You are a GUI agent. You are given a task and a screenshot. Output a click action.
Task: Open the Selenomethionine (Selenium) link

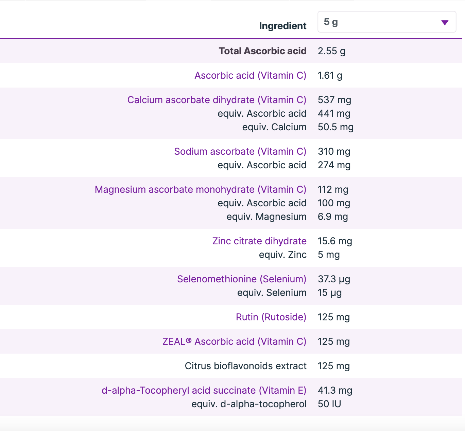pos(242,279)
